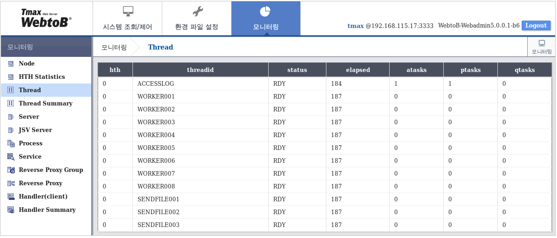Select the WORKER002 thread cell
This screenshot has height=238, width=557.
[x=200, y=110]
